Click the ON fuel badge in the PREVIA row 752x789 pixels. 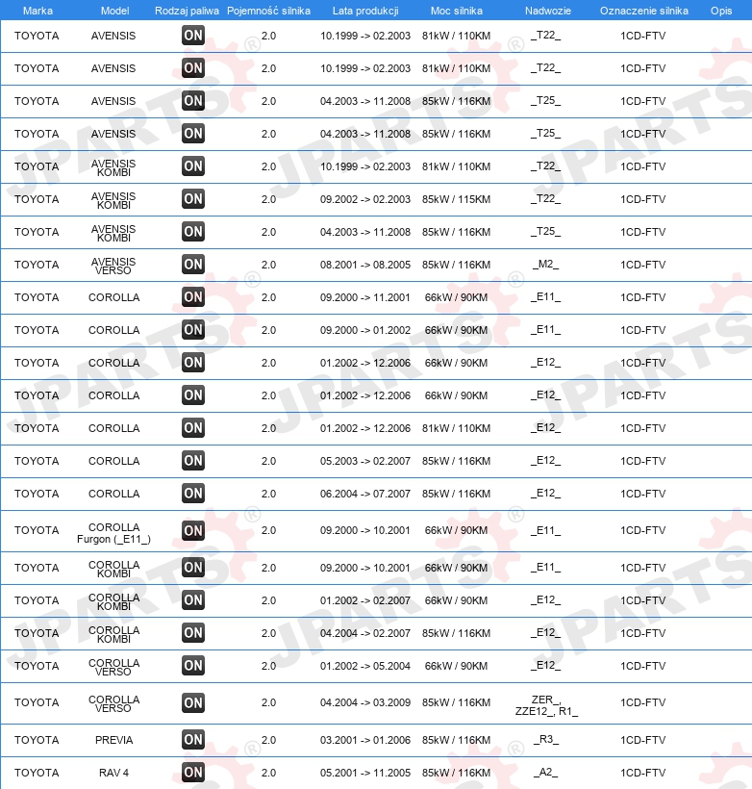(193, 740)
